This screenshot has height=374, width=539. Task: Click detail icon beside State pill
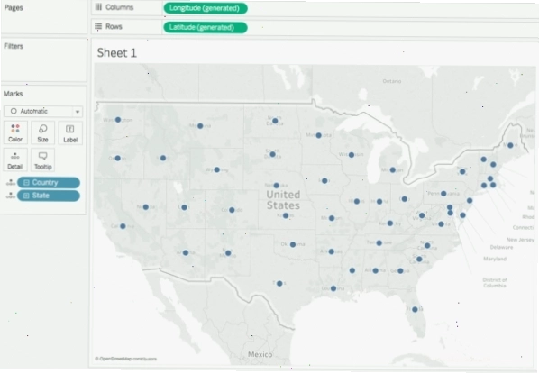point(11,196)
